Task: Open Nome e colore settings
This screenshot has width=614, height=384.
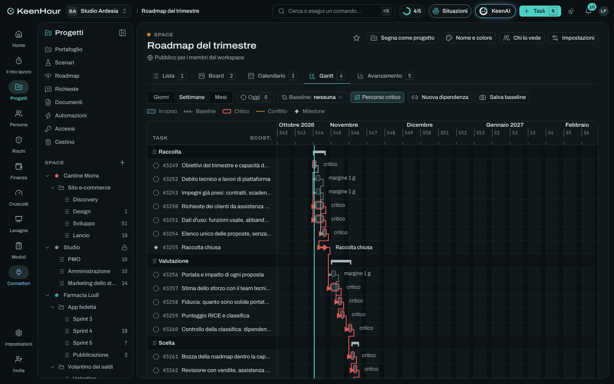Action: click(x=469, y=38)
